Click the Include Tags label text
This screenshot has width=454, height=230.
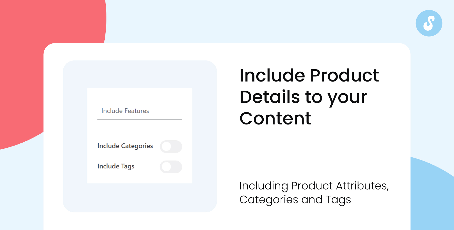(x=116, y=166)
